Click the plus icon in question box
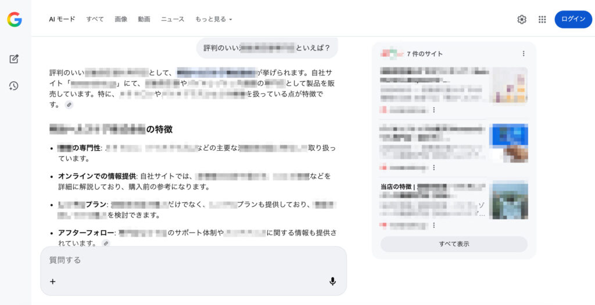Image resolution: width=595 pixels, height=305 pixels. tap(53, 281)
